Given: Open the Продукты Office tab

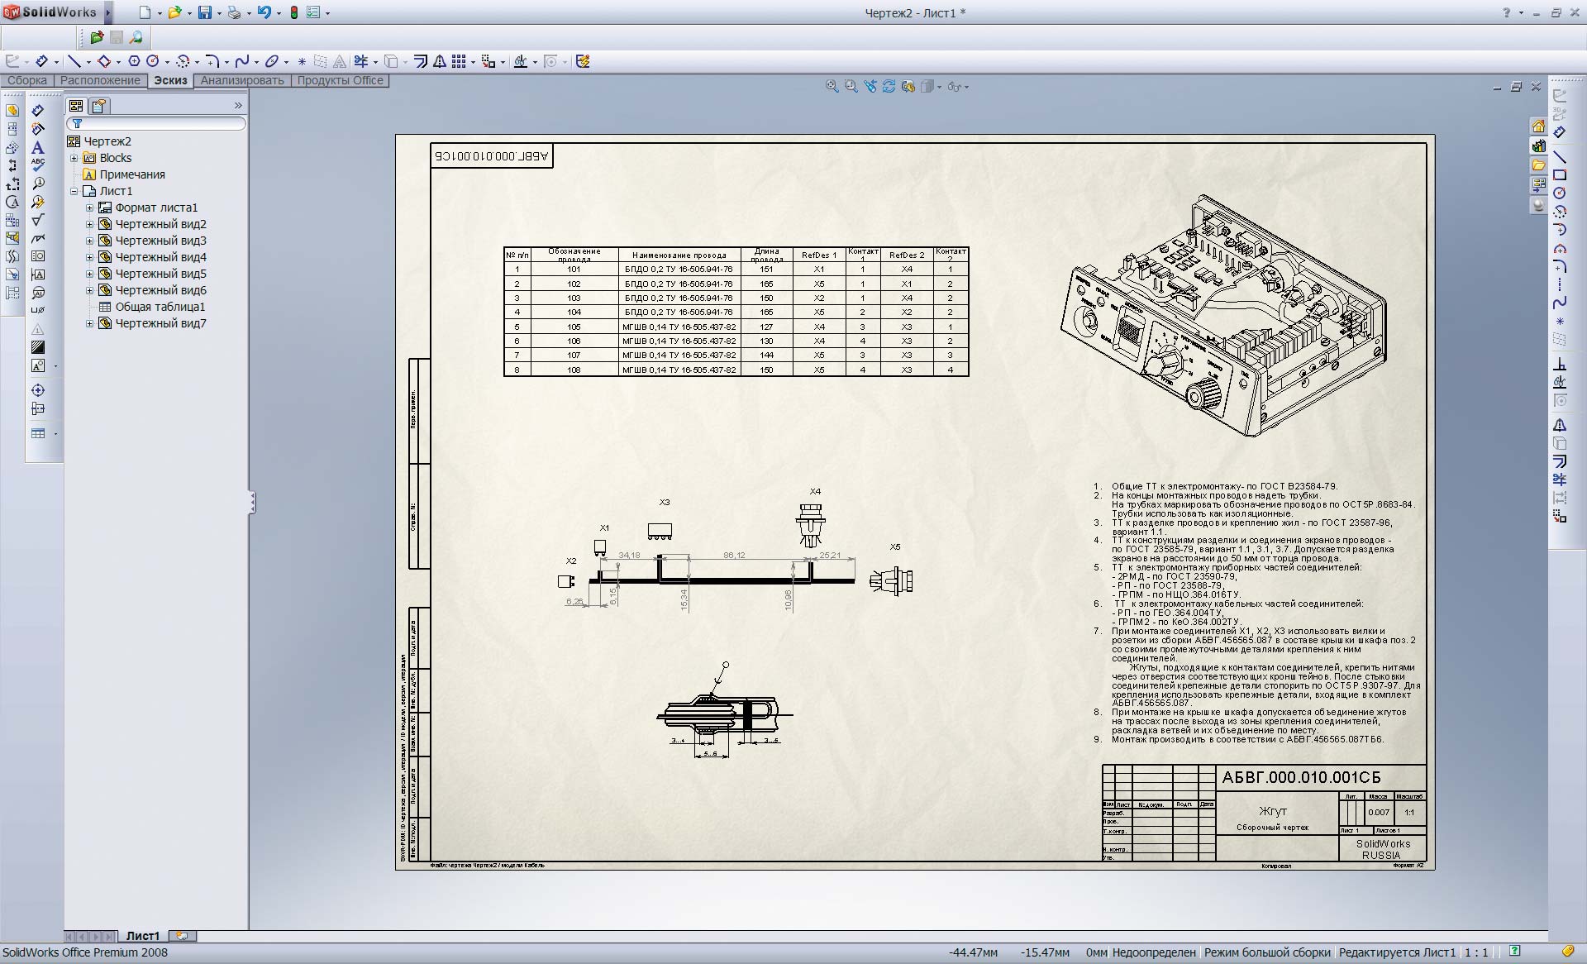Looking at the screenshot, I should point(340,80).
